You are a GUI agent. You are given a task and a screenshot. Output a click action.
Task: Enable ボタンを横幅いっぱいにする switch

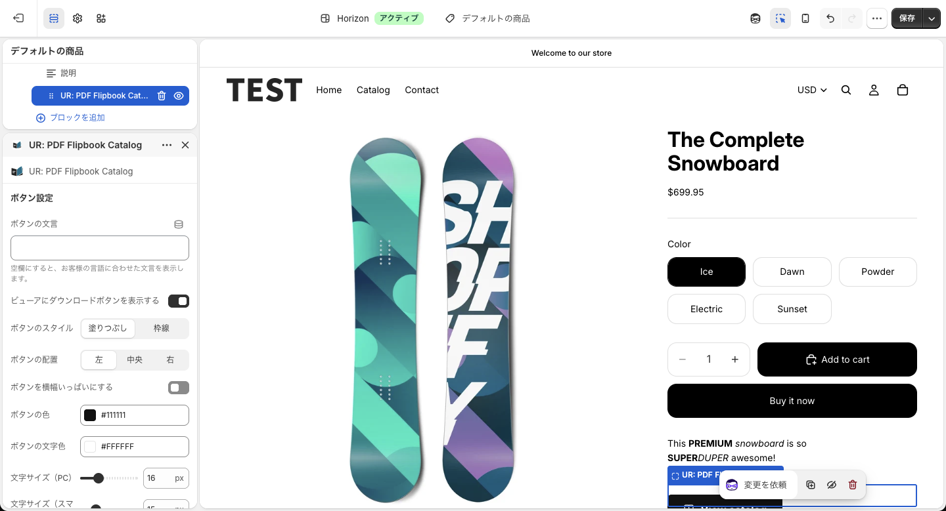(179, 388)
